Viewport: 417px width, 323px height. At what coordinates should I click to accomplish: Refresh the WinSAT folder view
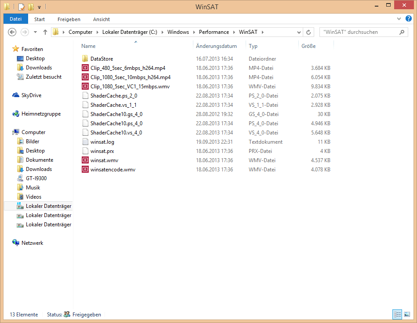tap(308, 32)
